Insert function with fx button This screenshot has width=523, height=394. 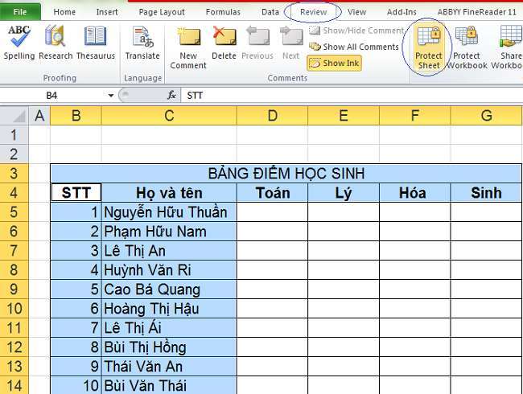coord(171,96)
